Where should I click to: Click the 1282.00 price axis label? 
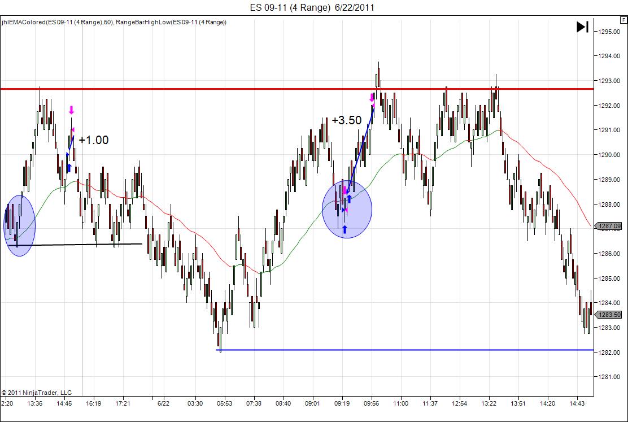[609, 353]
